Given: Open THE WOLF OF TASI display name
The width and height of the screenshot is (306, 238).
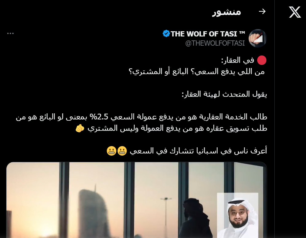Looking at the screenshot, I should [208, 34].
